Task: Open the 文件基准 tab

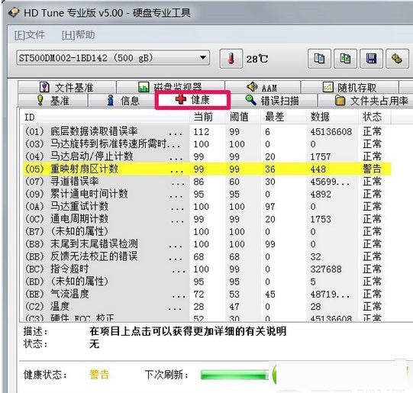Action: click(67, 87)
